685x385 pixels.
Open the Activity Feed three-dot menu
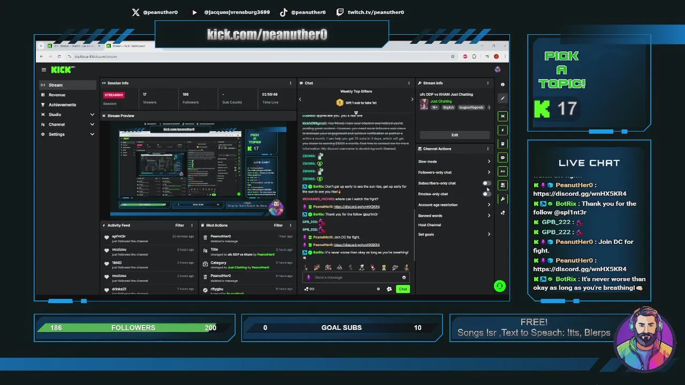point(192,225)
